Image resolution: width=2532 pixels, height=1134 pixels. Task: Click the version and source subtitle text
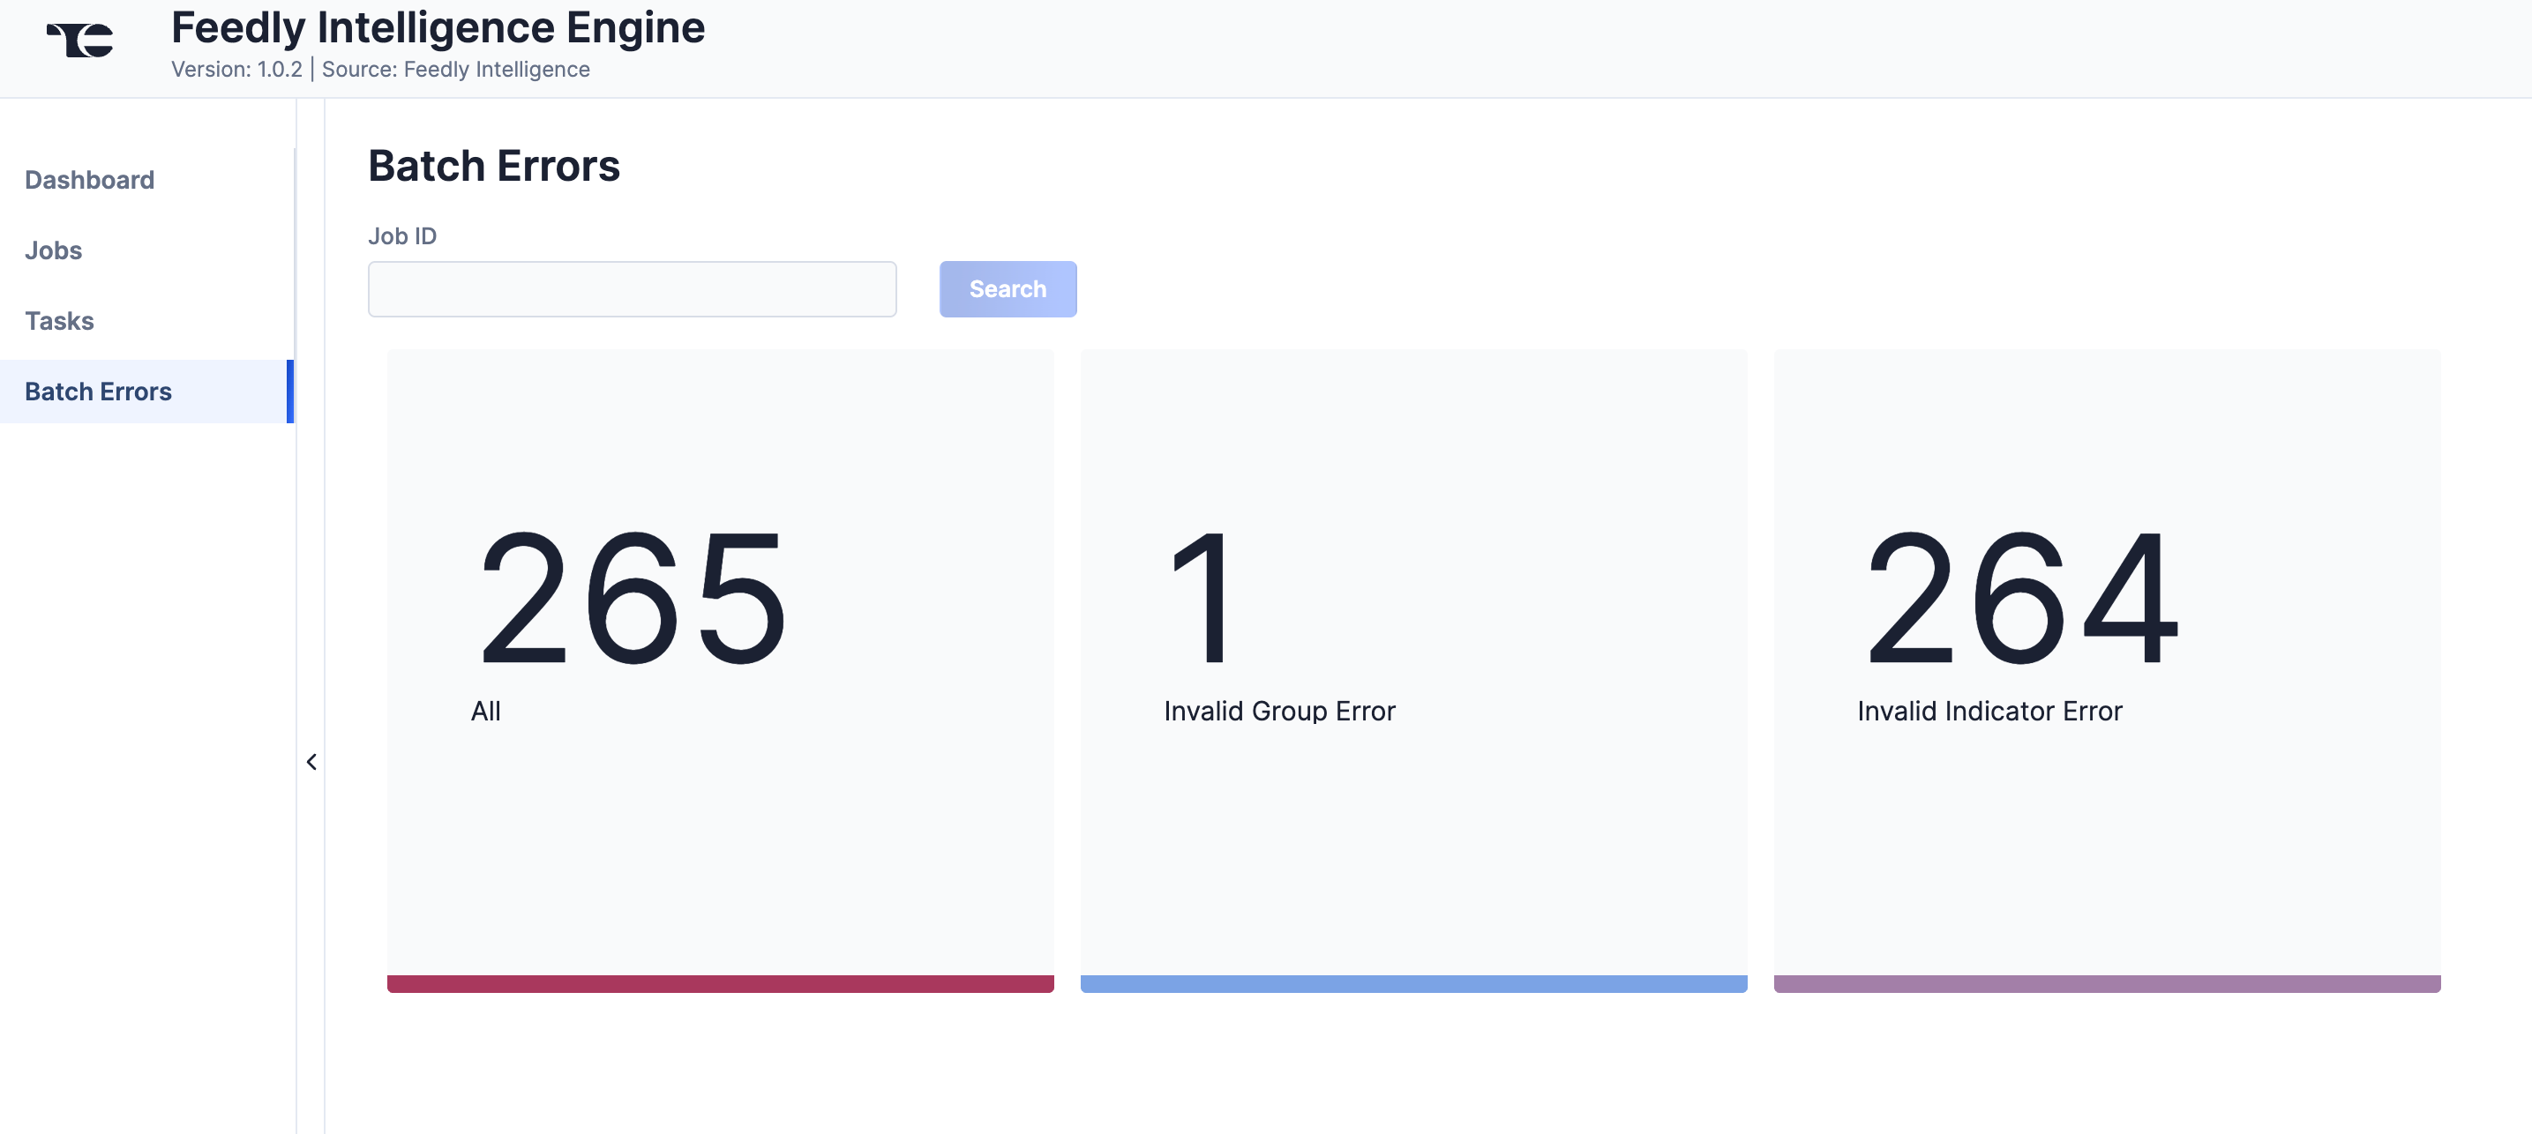click(x=380, y=69)
